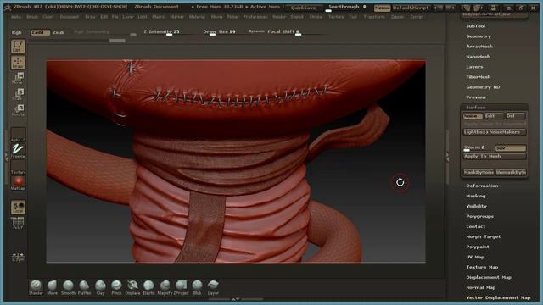Select the Smooth brush
543x305 pixels.
[68, 287]
